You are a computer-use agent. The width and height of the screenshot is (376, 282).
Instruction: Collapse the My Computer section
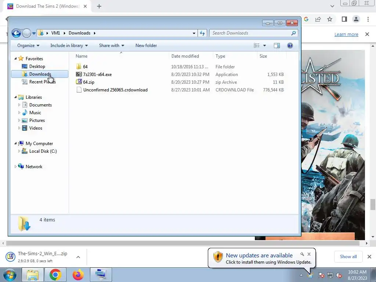point(15,144)
